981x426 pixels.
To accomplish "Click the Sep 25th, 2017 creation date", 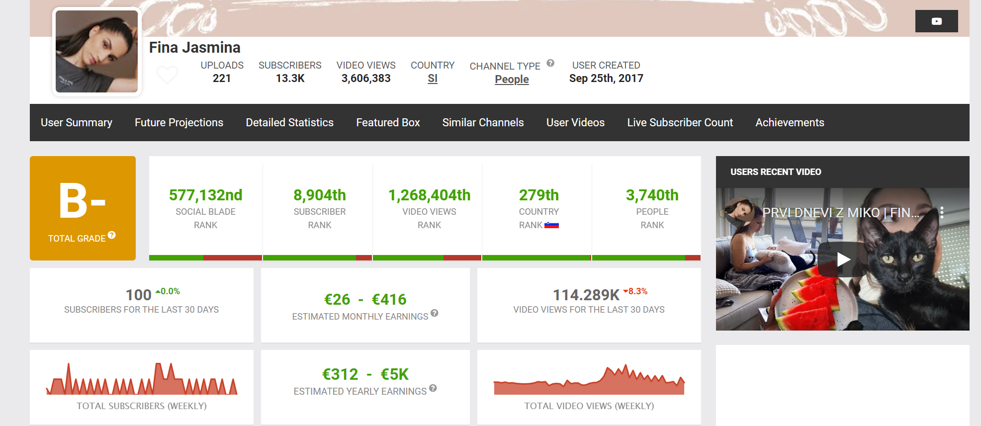I will (606, 78).
